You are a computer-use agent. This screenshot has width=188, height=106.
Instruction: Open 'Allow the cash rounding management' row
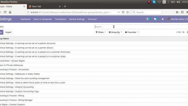pyautogui.click(x=94, y=78)
